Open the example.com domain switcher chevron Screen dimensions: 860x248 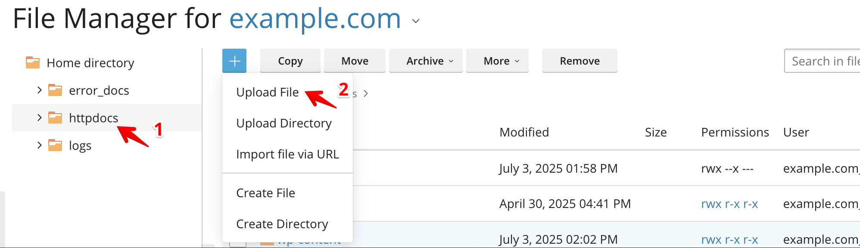[416, 21]
